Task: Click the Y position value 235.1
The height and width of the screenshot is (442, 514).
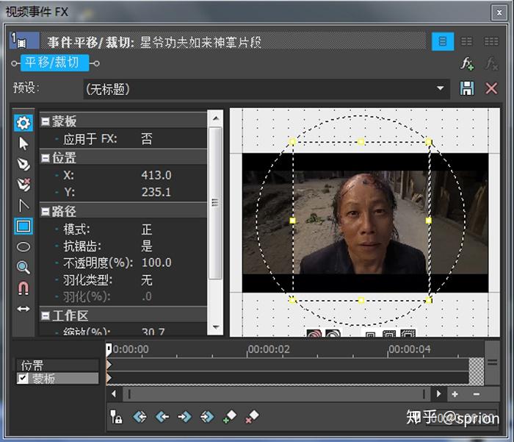Action: [x=156, y=192]
